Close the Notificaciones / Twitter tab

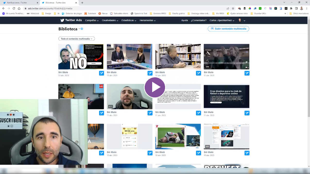pyautogui.click(x=37, y=3)
